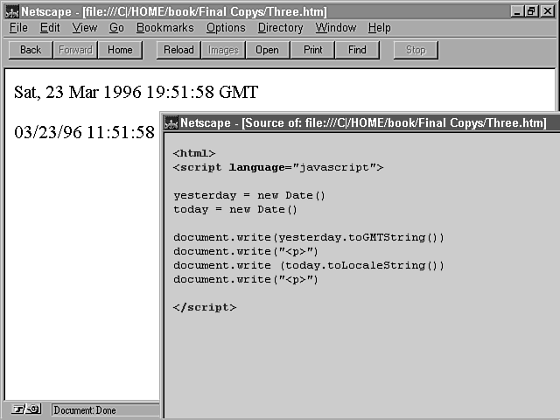560x420 pixels.
Task: Click the Find toolbar button
Action: click(x=357, y=50)
